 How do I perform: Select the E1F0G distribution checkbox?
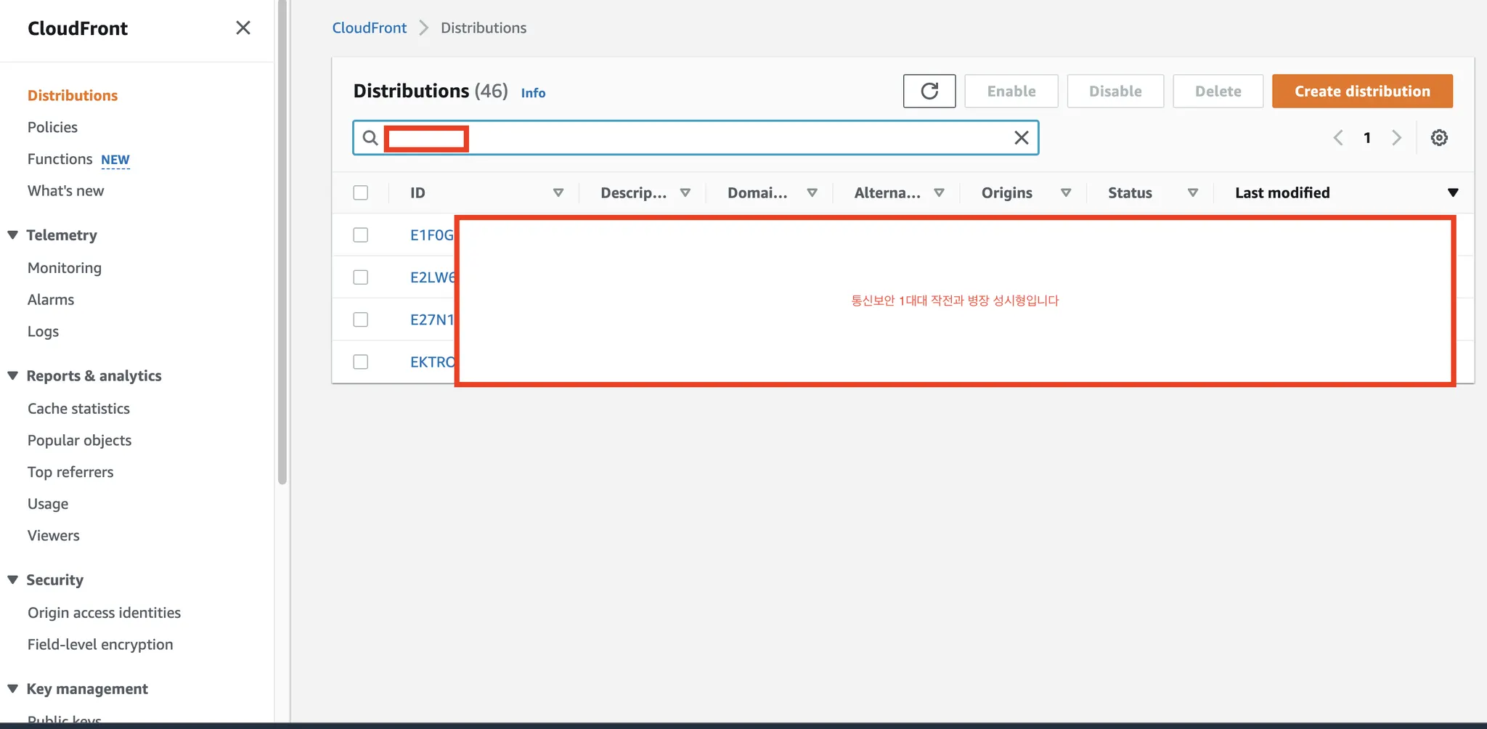point(361,235)
